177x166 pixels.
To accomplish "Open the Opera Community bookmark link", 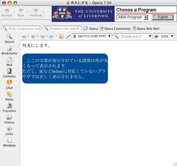I will 115,29.
